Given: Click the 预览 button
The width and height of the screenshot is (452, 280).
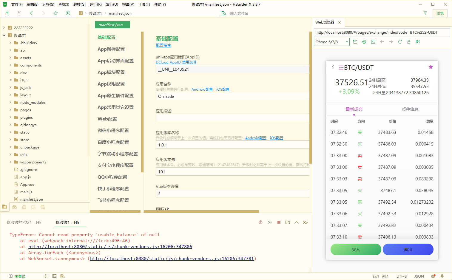Looking at the screenshot, I should click(x=440, y=13).
